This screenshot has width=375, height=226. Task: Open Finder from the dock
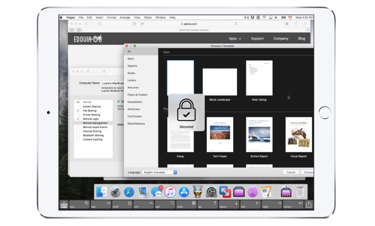tap(102, 191)
